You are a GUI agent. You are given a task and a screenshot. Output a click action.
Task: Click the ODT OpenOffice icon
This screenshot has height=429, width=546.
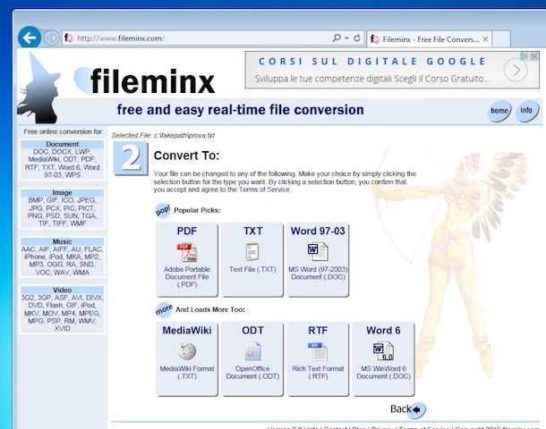(252, 351)
